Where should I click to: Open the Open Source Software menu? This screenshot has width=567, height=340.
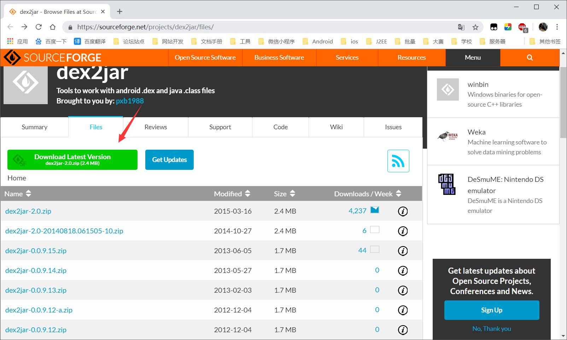click(205, 58)
